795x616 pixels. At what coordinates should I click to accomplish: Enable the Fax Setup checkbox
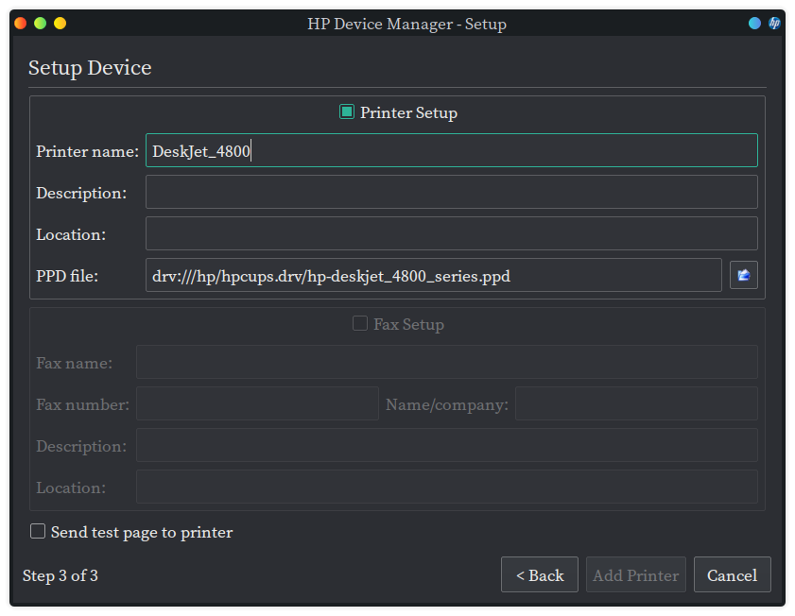tap(360, 324)
